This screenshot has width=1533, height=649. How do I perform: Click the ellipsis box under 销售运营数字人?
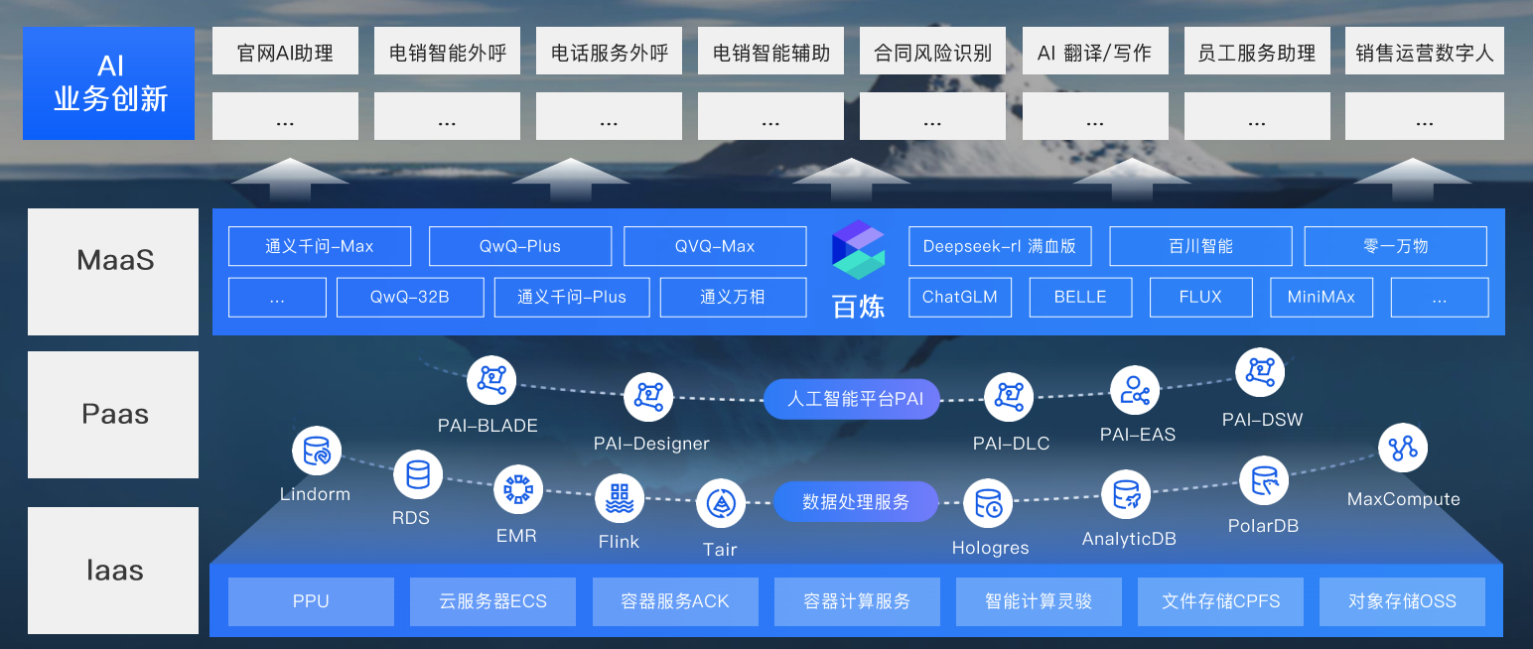[1425, 116]
